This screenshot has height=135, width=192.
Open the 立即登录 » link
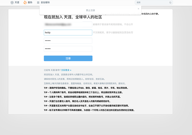pyautogui.click(x=66, y=70)
